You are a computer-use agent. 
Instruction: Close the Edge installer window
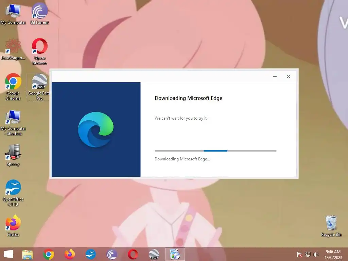pos(288,76)
